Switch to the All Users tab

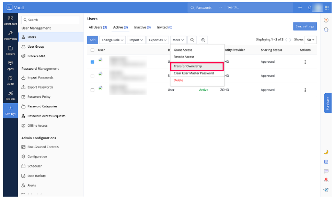[x=98, y=27]
